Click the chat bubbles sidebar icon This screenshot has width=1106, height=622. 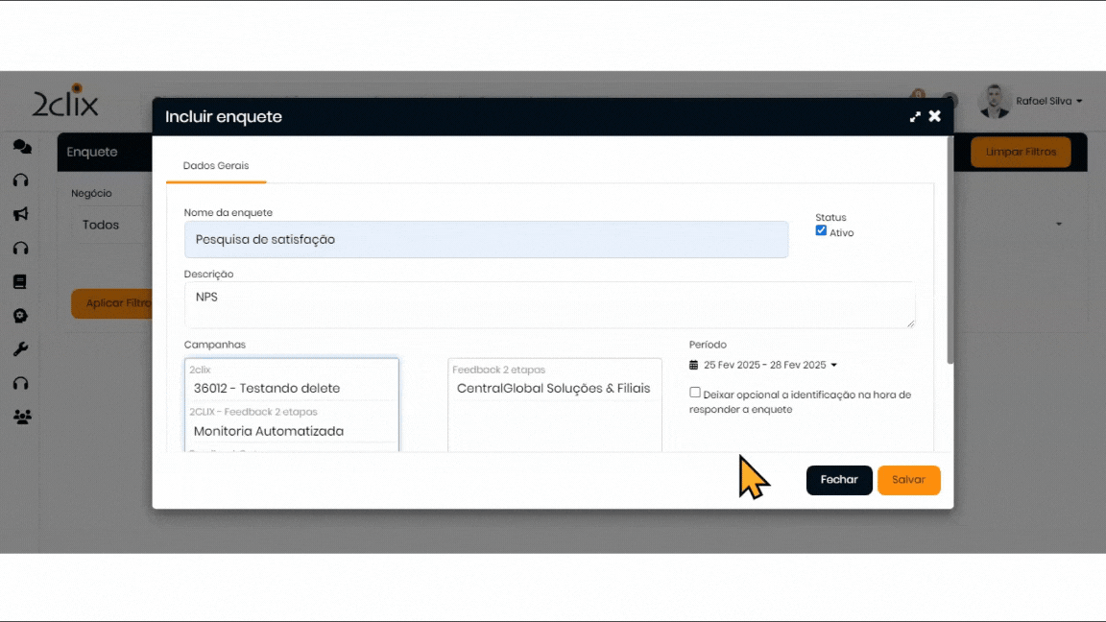tap(21, 147)
